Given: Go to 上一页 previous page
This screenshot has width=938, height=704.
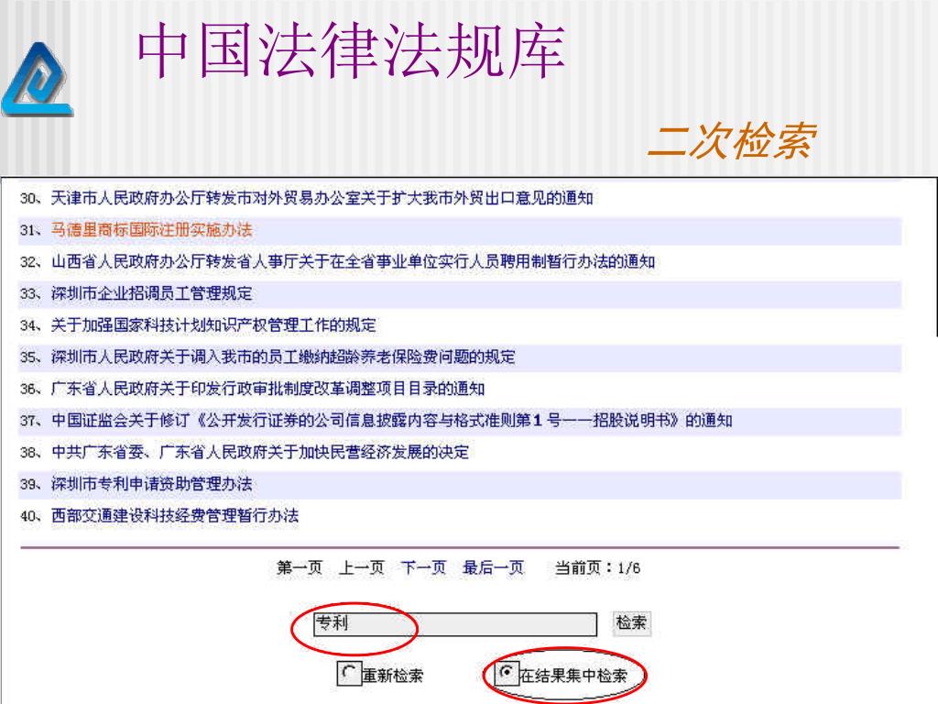Looking at the screenshot, I should pos(361,567).
